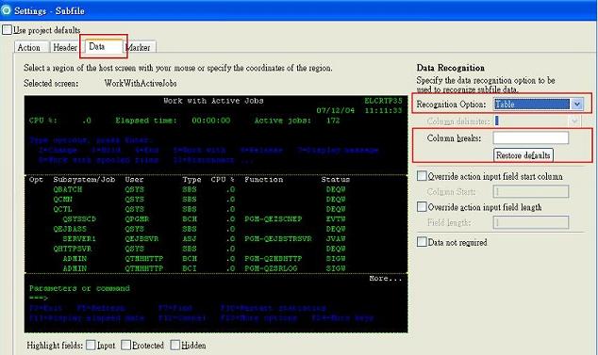Click the QBATCH job row text

68,189
